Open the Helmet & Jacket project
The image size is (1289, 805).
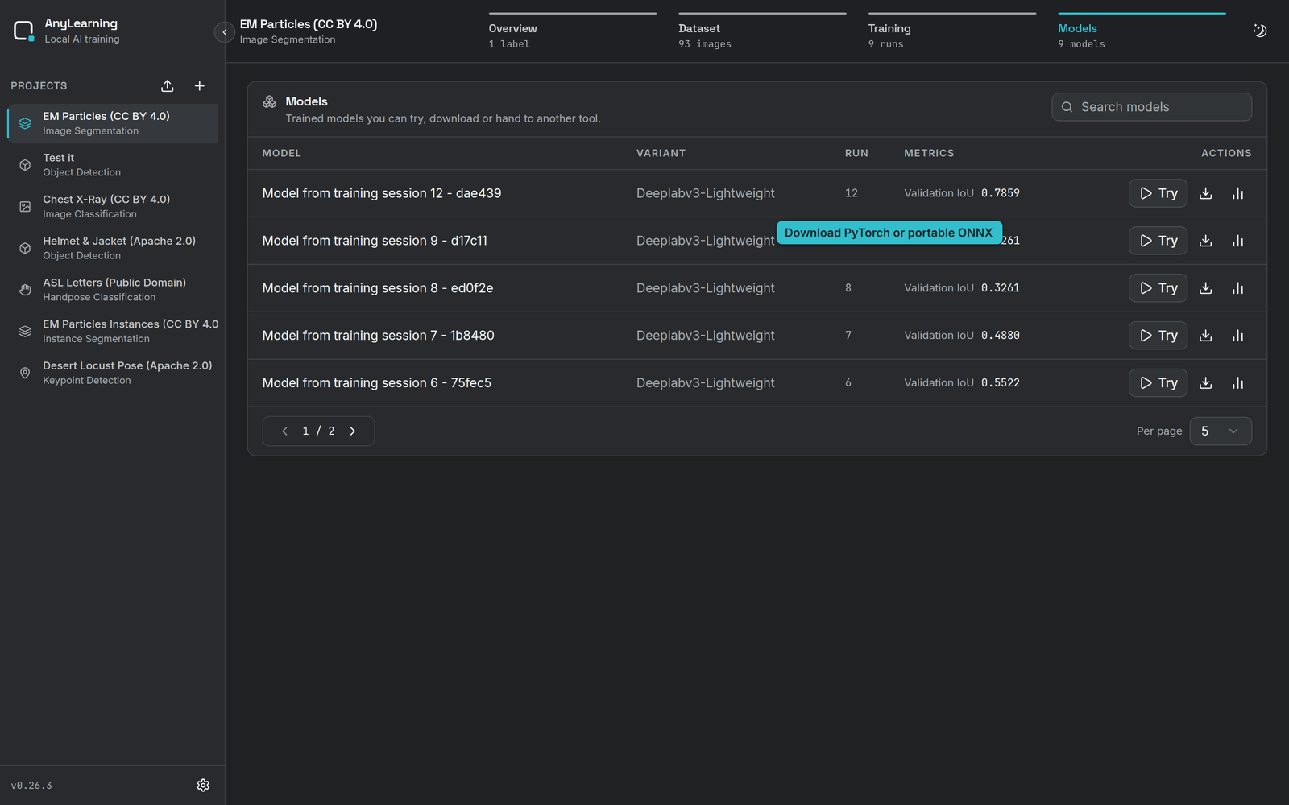click(113, 248)
